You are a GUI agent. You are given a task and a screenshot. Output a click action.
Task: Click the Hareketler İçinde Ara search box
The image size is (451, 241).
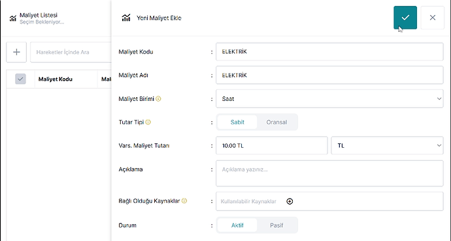tap(71, 52)
